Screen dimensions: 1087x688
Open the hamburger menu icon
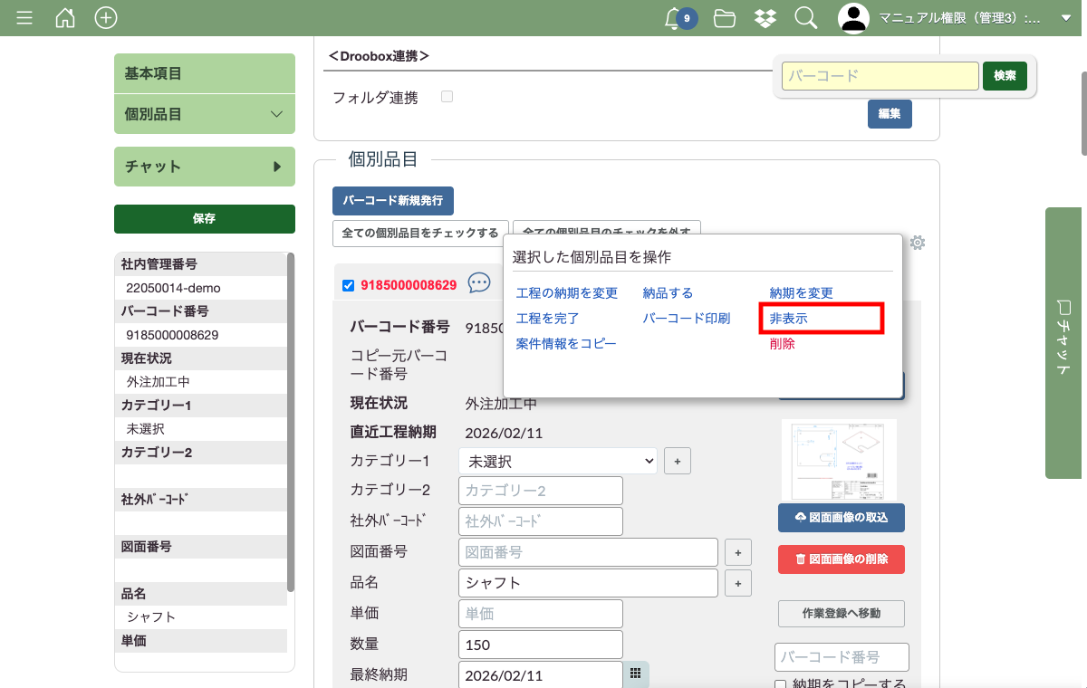[24, 18]
